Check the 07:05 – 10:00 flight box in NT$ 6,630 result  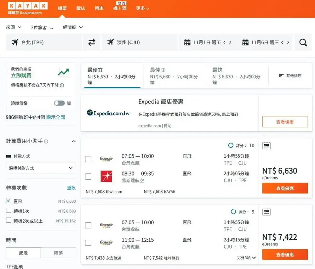[88, 159]
